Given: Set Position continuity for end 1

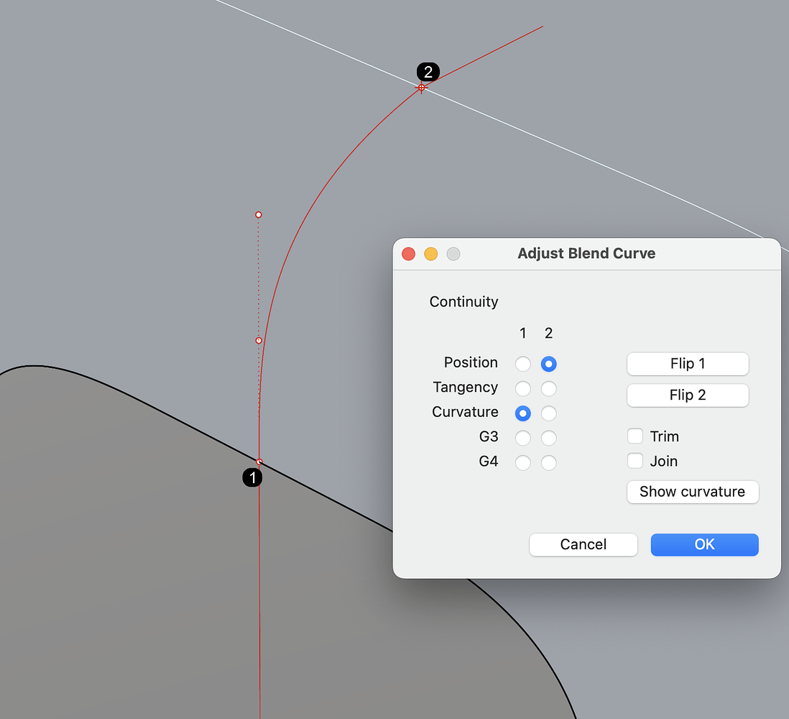Looking at the screenshot, I should [523, 364].
